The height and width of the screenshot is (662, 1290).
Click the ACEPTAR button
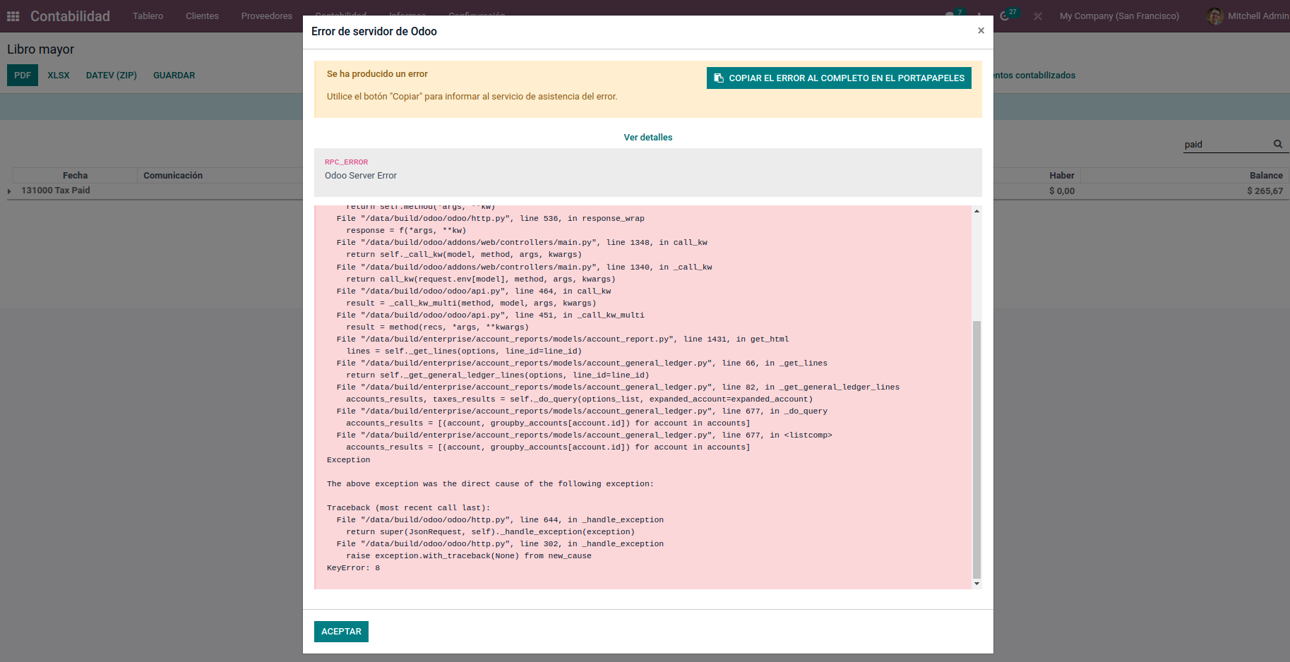point(341,632)
